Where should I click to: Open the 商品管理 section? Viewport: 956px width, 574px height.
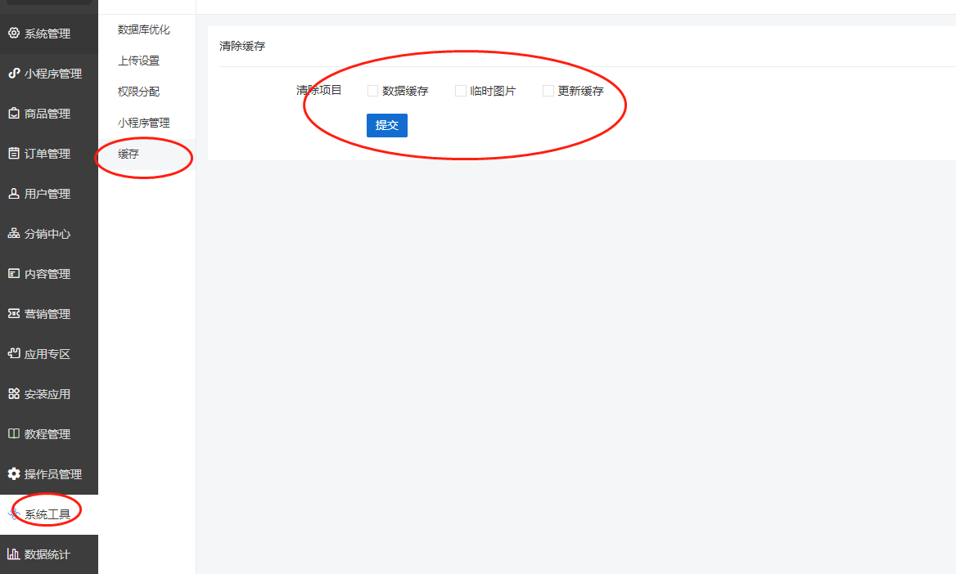coord(49,114)
